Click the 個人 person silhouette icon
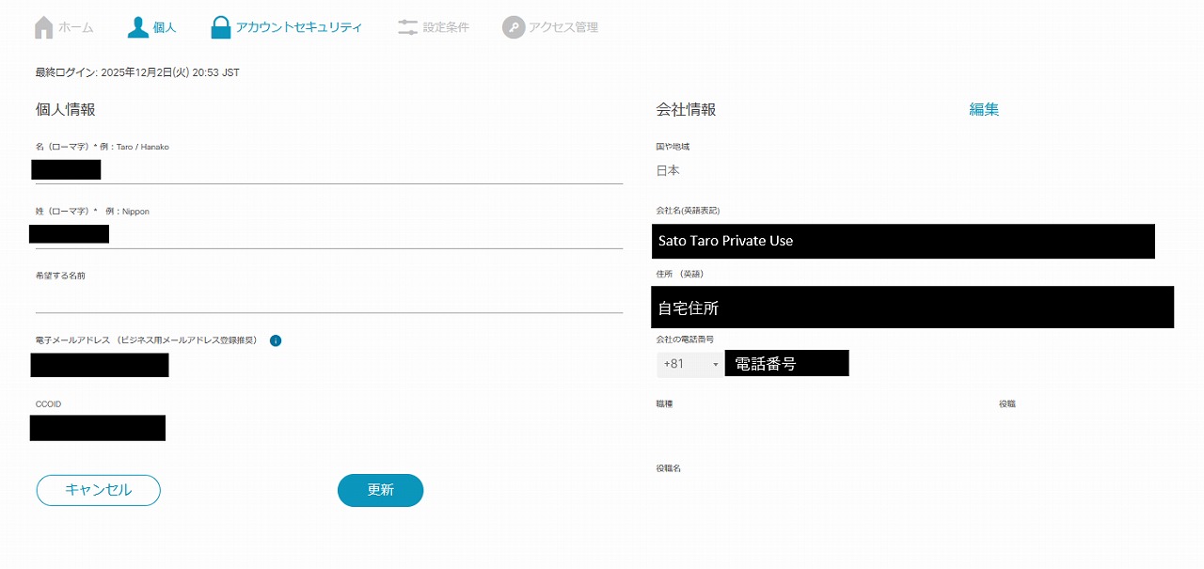Screen dimensions: 1204x569 138,27
